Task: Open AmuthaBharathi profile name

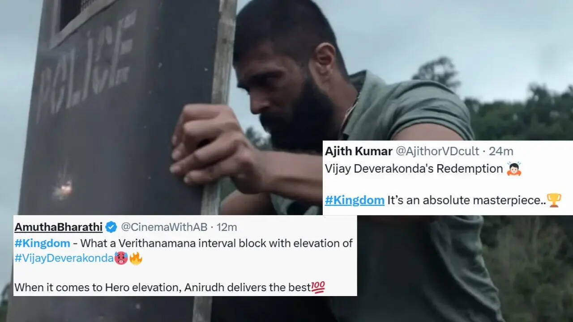Action: pyautogui.click(x=59, y=227)
